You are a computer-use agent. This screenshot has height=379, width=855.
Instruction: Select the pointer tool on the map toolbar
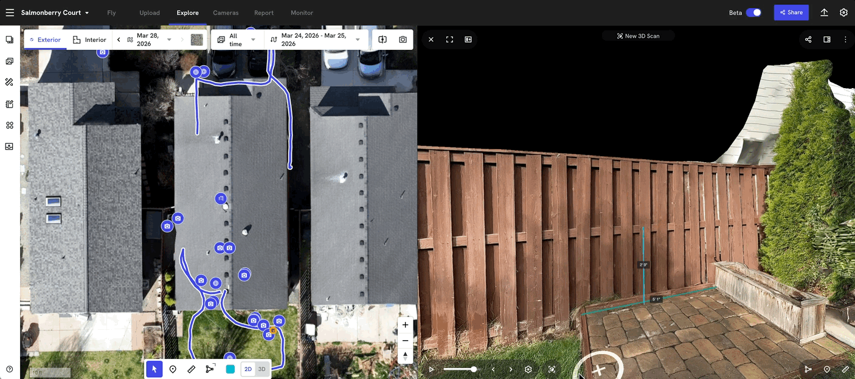coord(154,369)
